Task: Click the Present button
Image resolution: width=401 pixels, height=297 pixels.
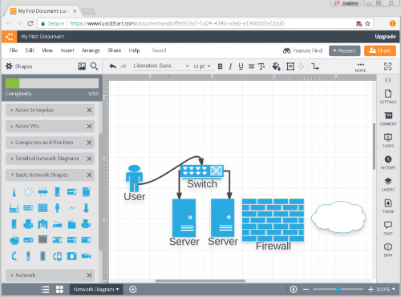Action: coord(345,50)
